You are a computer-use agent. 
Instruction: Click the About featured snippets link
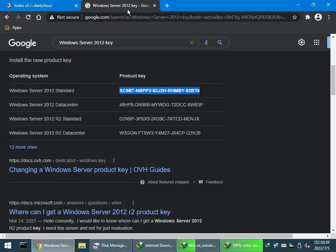(168, 182)
